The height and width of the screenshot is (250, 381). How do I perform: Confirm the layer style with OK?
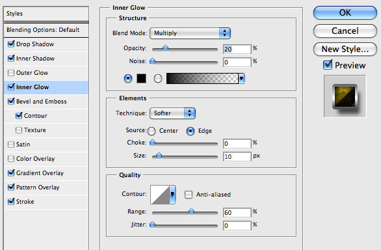345,12
